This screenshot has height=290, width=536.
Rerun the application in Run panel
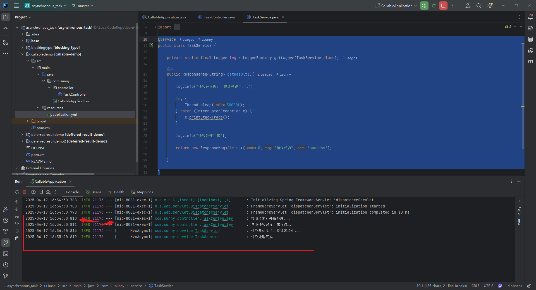(x=17, y=192)
